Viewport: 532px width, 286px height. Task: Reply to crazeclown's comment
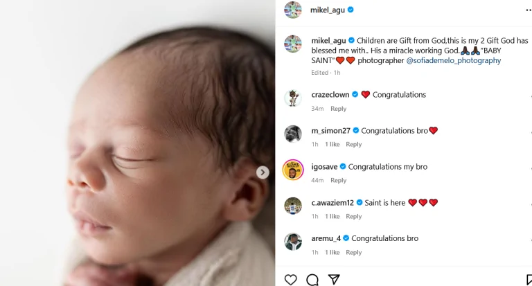pos(338,109)
